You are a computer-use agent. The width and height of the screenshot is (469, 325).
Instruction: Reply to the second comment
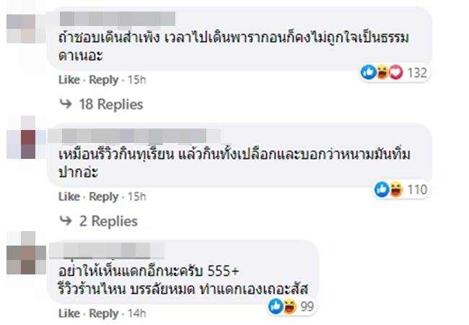click(x=104, y=196)
